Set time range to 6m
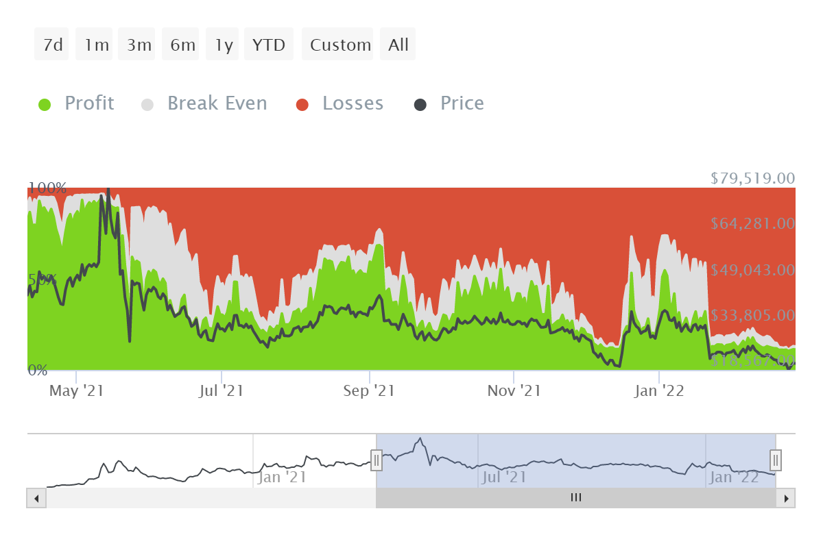The image size is (823, 548). (x=182, y=45)
